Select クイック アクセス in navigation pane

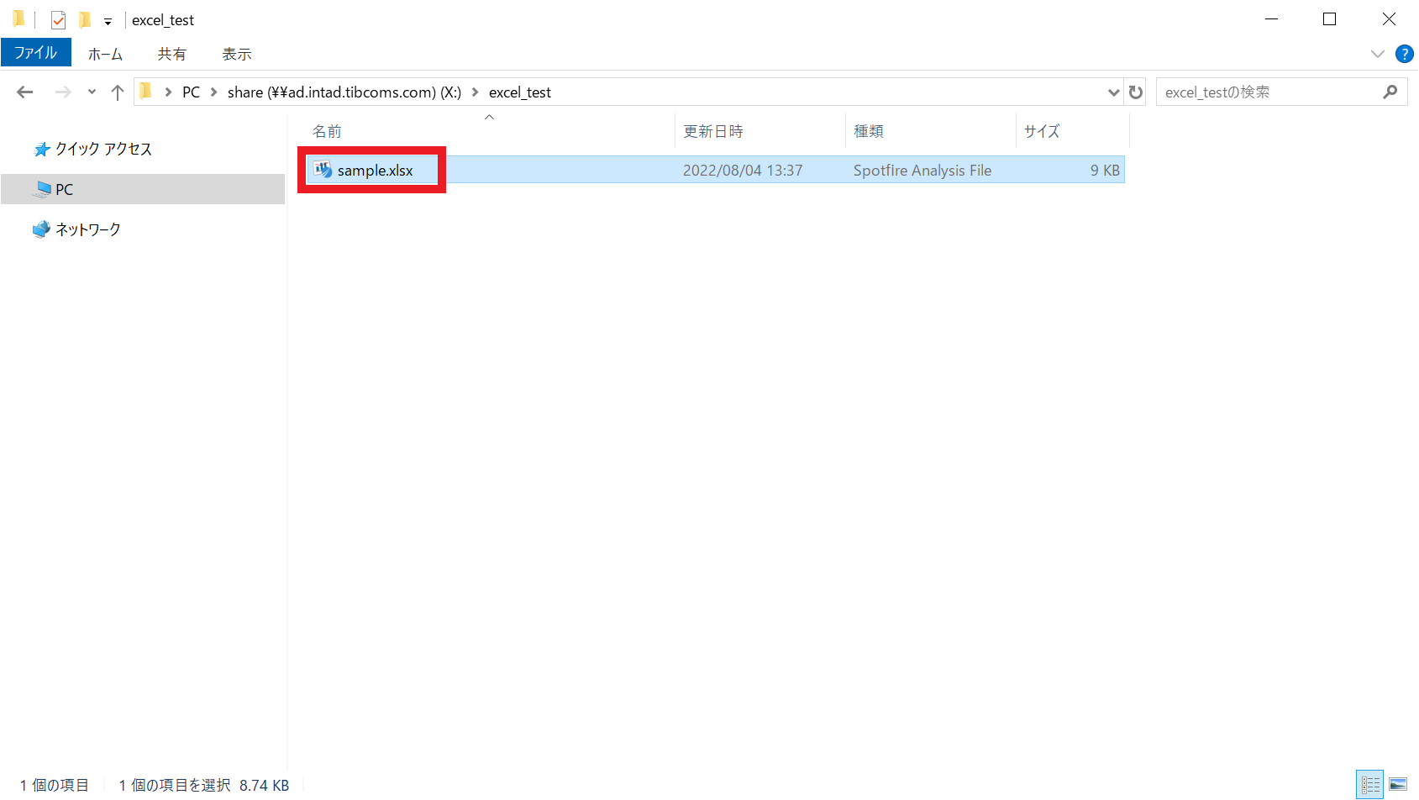[102, 150]
